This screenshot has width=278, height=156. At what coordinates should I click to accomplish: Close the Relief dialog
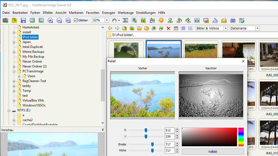[243, 61]
